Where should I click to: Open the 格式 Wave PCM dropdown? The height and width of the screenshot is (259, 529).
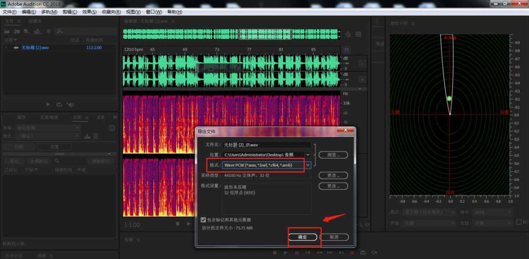coord(308,165)
